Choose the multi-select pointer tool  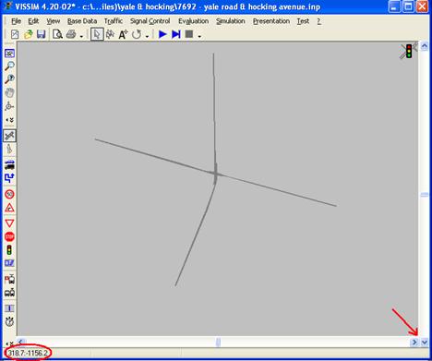[x=110, y=34]
